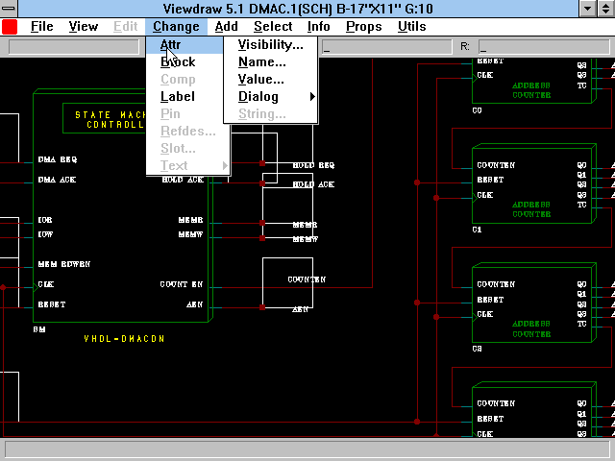Focus the input field labeled R:
Viewport: 615px width, 461px height.
[x=544, y=47]
